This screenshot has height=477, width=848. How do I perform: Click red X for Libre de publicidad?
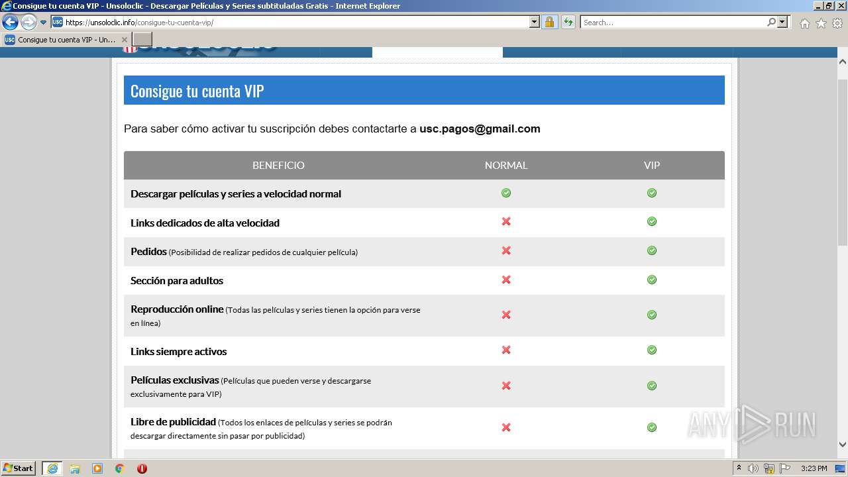point(506,427)
